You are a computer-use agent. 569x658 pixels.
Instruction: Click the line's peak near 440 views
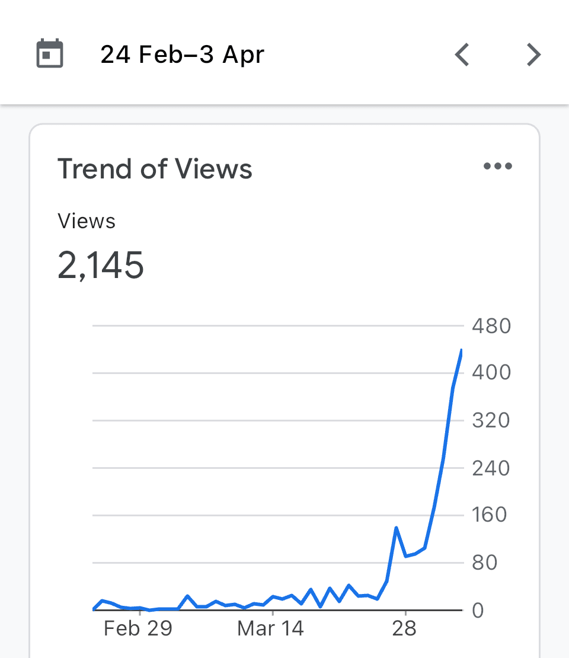[x=461, y=350]
